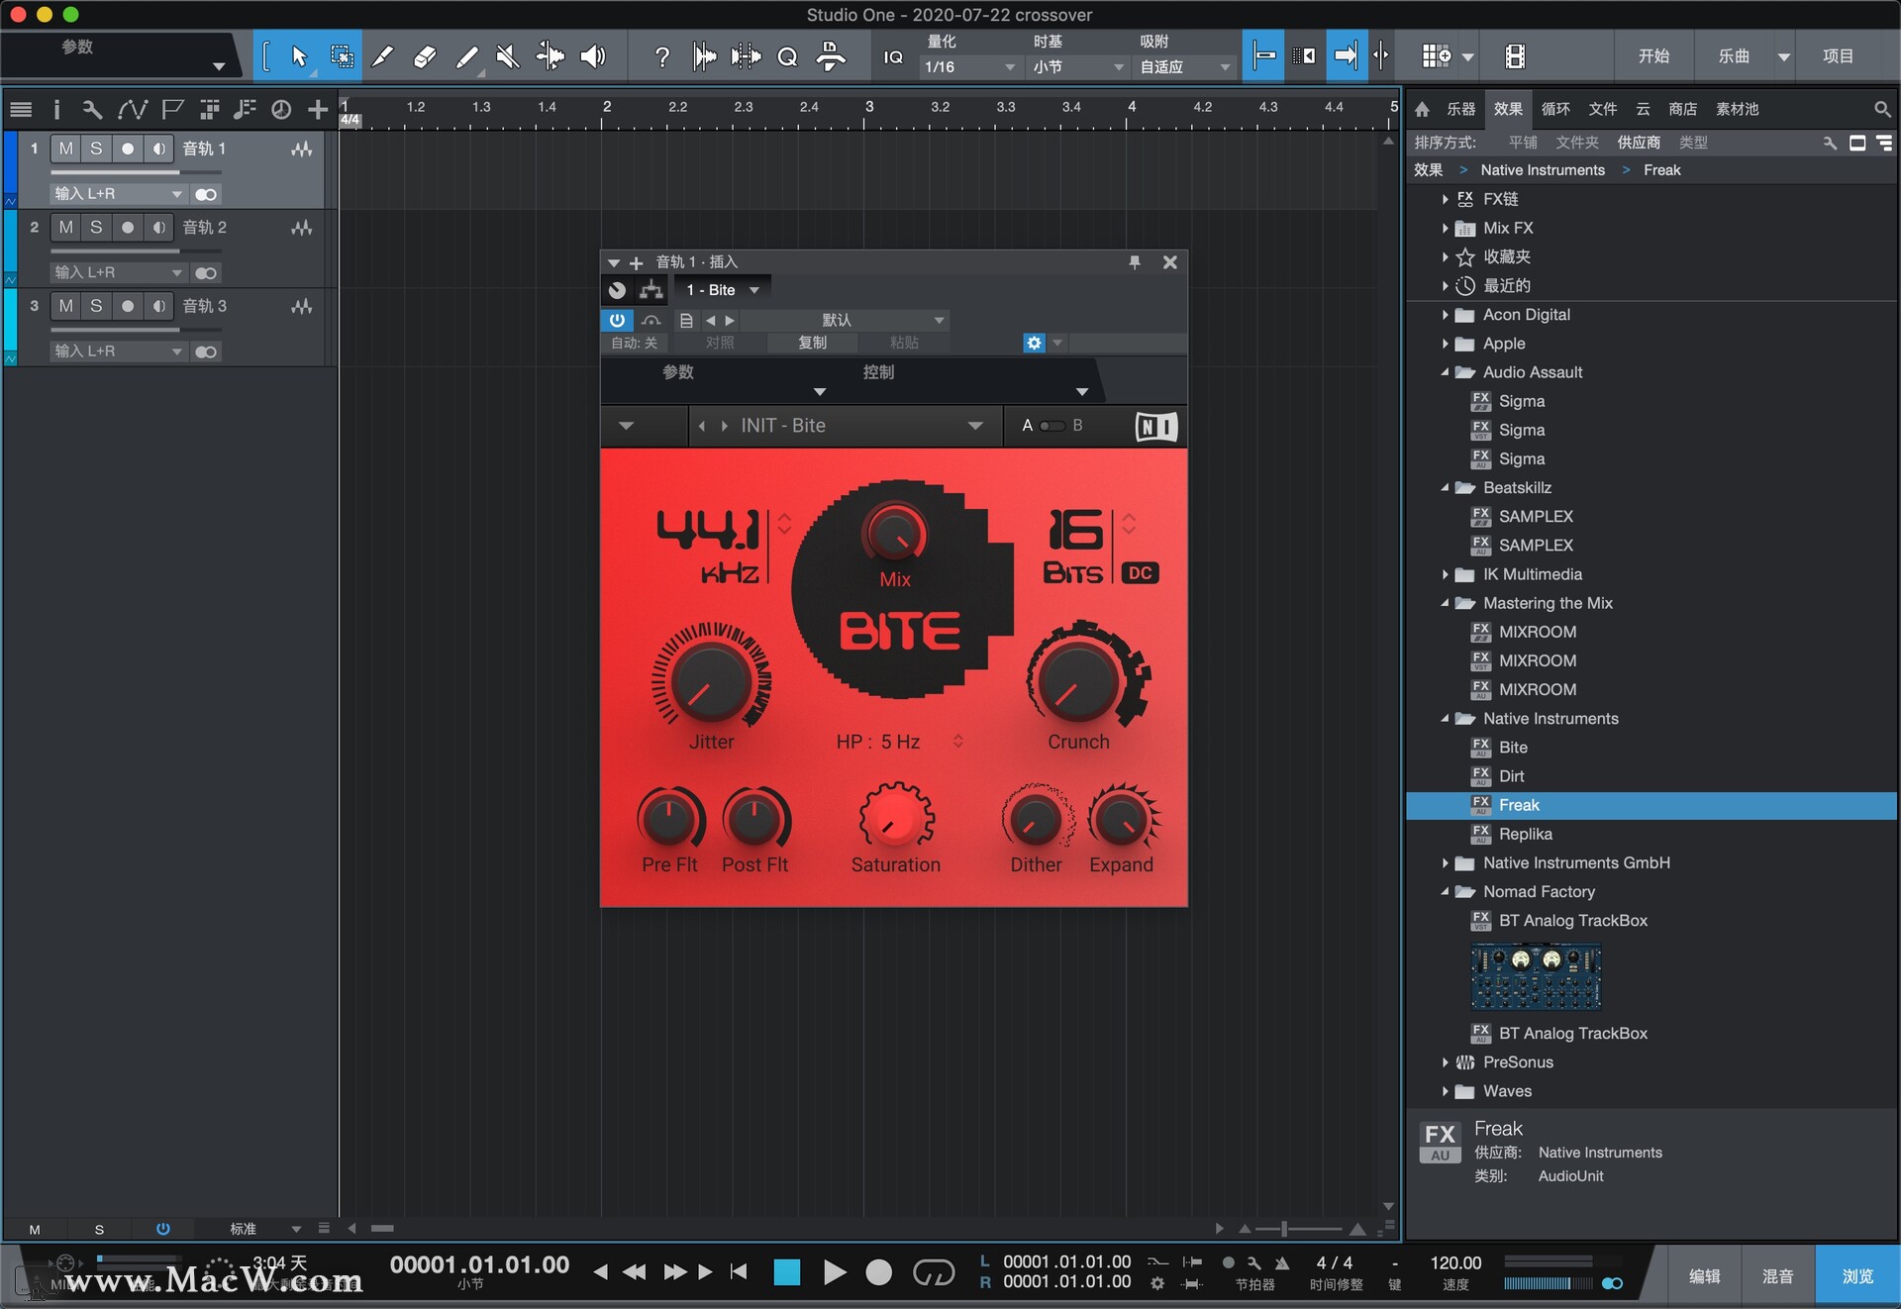This screenshot has width=1901, height=1309.
Task: Collapse the Native Instruments folder in browser
Action: tap(1447, 718)
